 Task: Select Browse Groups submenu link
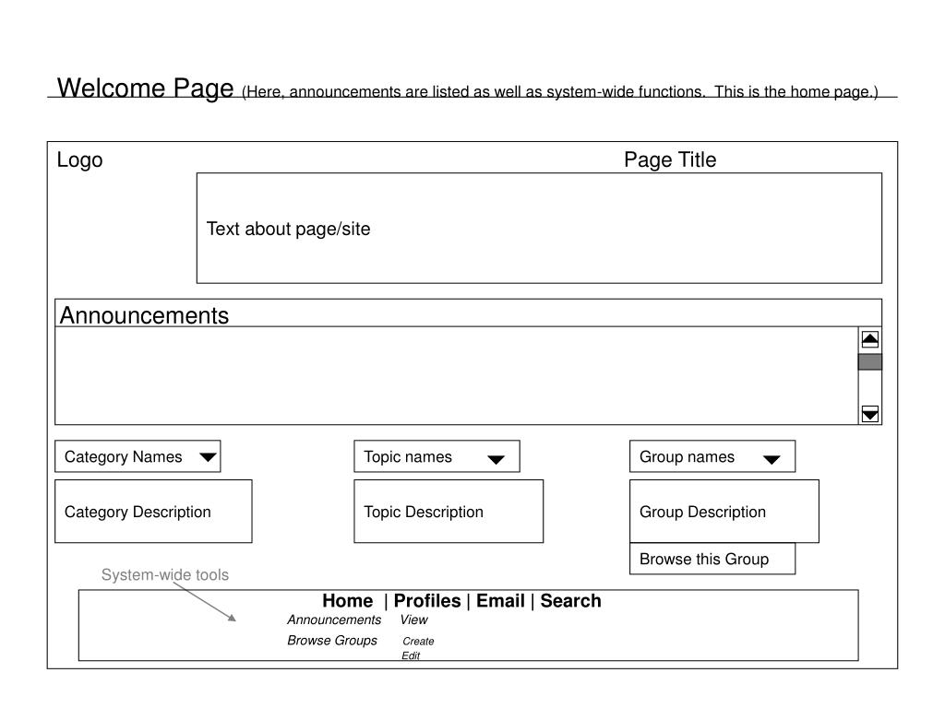(x=332, y=641)
